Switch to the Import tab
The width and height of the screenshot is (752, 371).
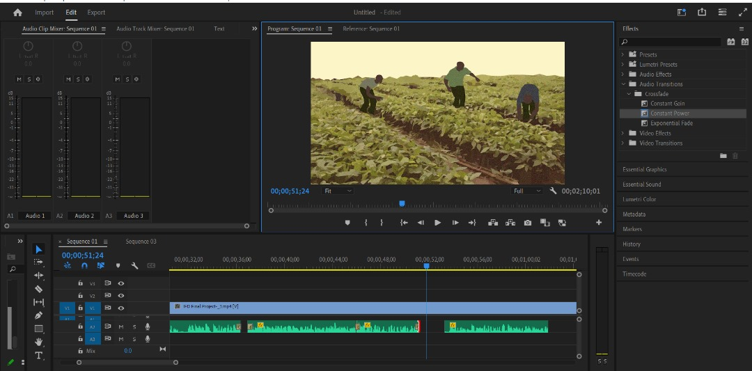44,13
